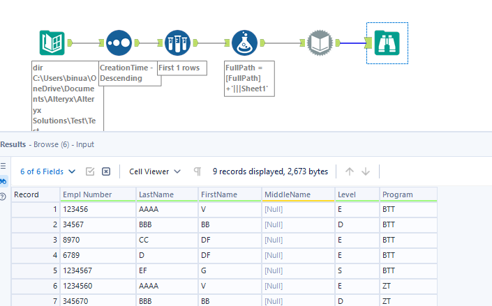Image resolution: width=492 pixels, height=306 pixels.
Task: Click the Program column header
Action: (408, 194)
